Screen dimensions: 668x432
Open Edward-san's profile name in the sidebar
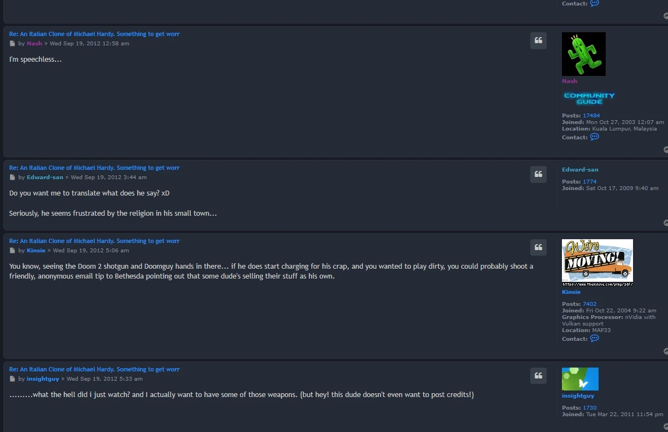point(580,170)
